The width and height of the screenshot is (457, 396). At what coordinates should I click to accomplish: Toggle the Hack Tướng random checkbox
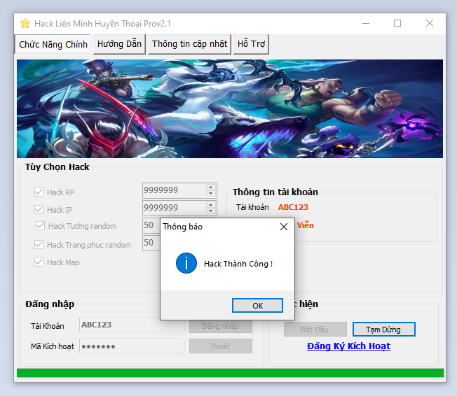(x=40, y=226)
